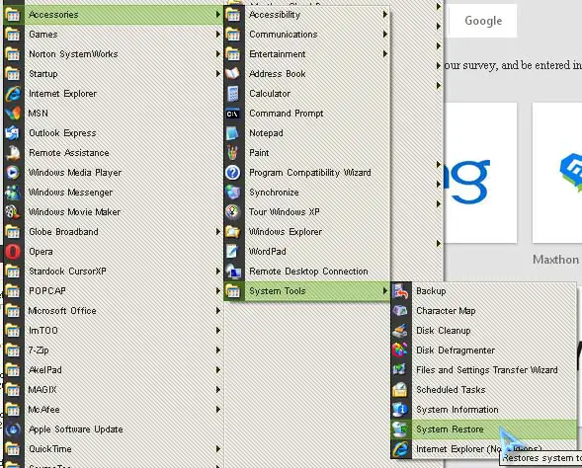Click the Windows Explorer folder icon

233,232
